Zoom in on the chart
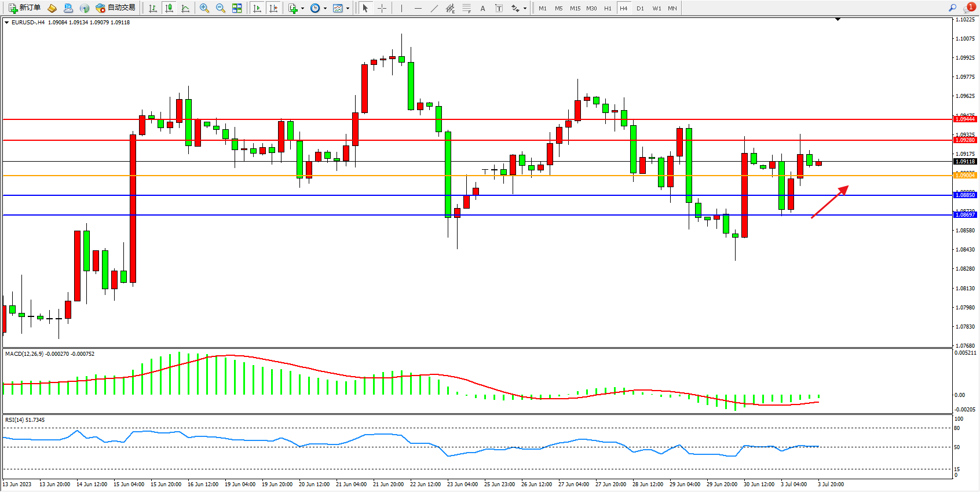 [204, 8]
